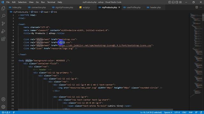Open Customize Layout icon in title bar
Screen dimensions: 204x114
tap(180, 2)
